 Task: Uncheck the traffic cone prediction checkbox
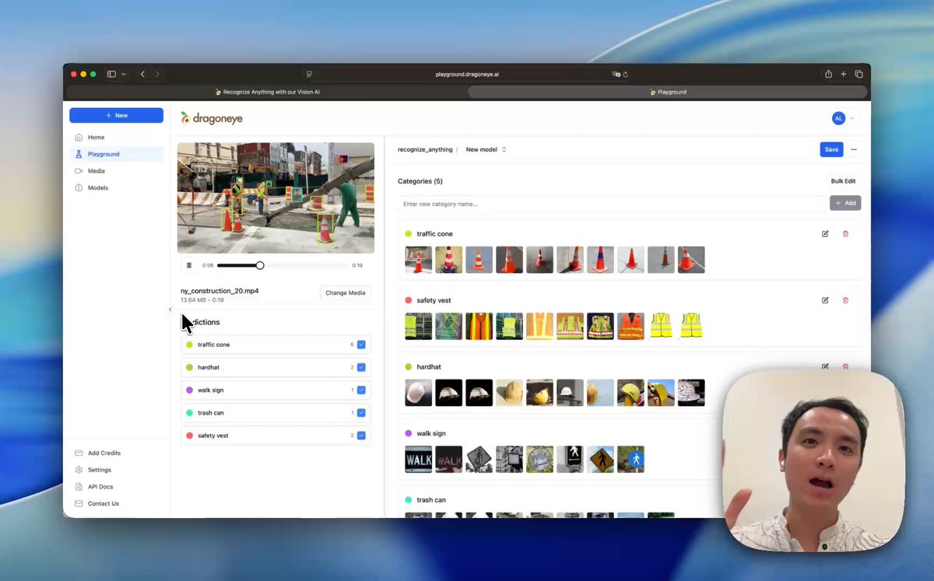(x=361, y=345)
